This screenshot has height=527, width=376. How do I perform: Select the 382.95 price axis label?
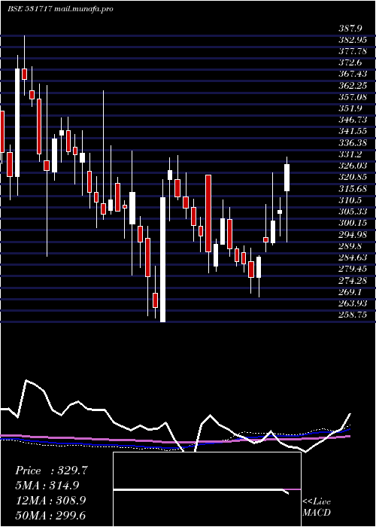click(353, 40)
